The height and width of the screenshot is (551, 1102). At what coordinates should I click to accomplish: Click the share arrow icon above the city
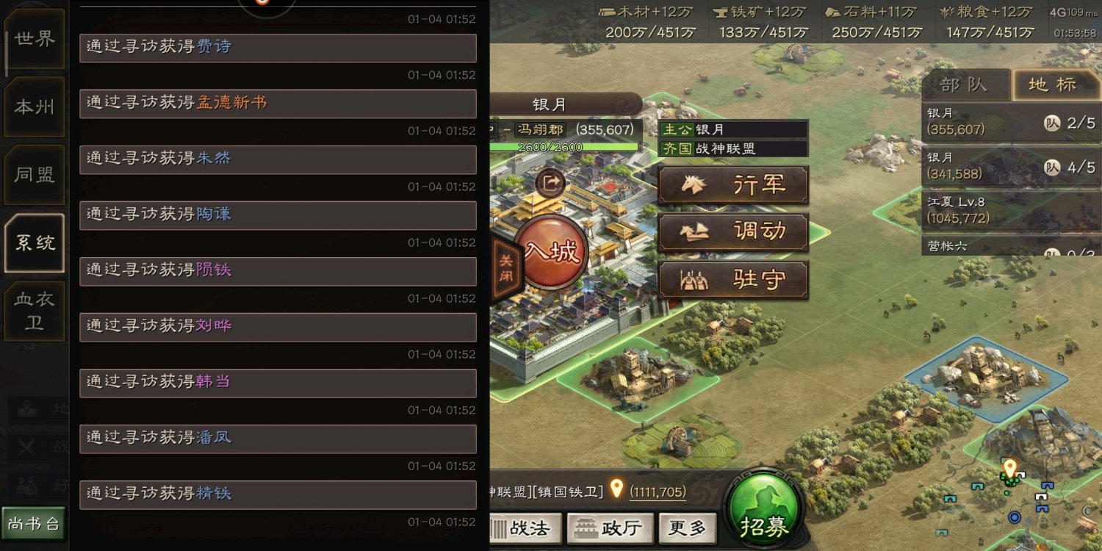point(550,183)
